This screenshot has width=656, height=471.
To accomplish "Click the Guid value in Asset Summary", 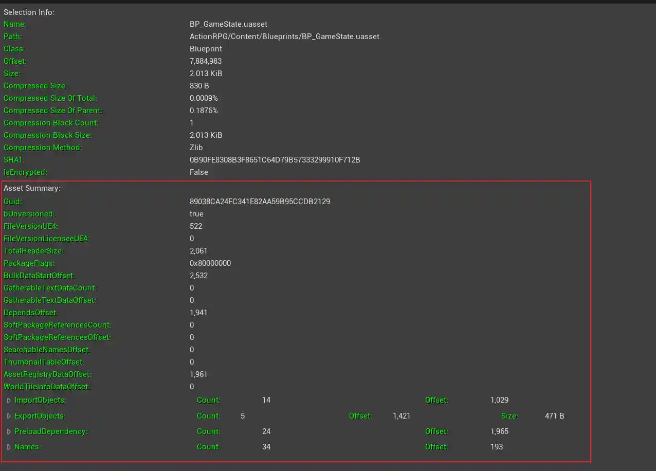I will (x=260, y=202).
